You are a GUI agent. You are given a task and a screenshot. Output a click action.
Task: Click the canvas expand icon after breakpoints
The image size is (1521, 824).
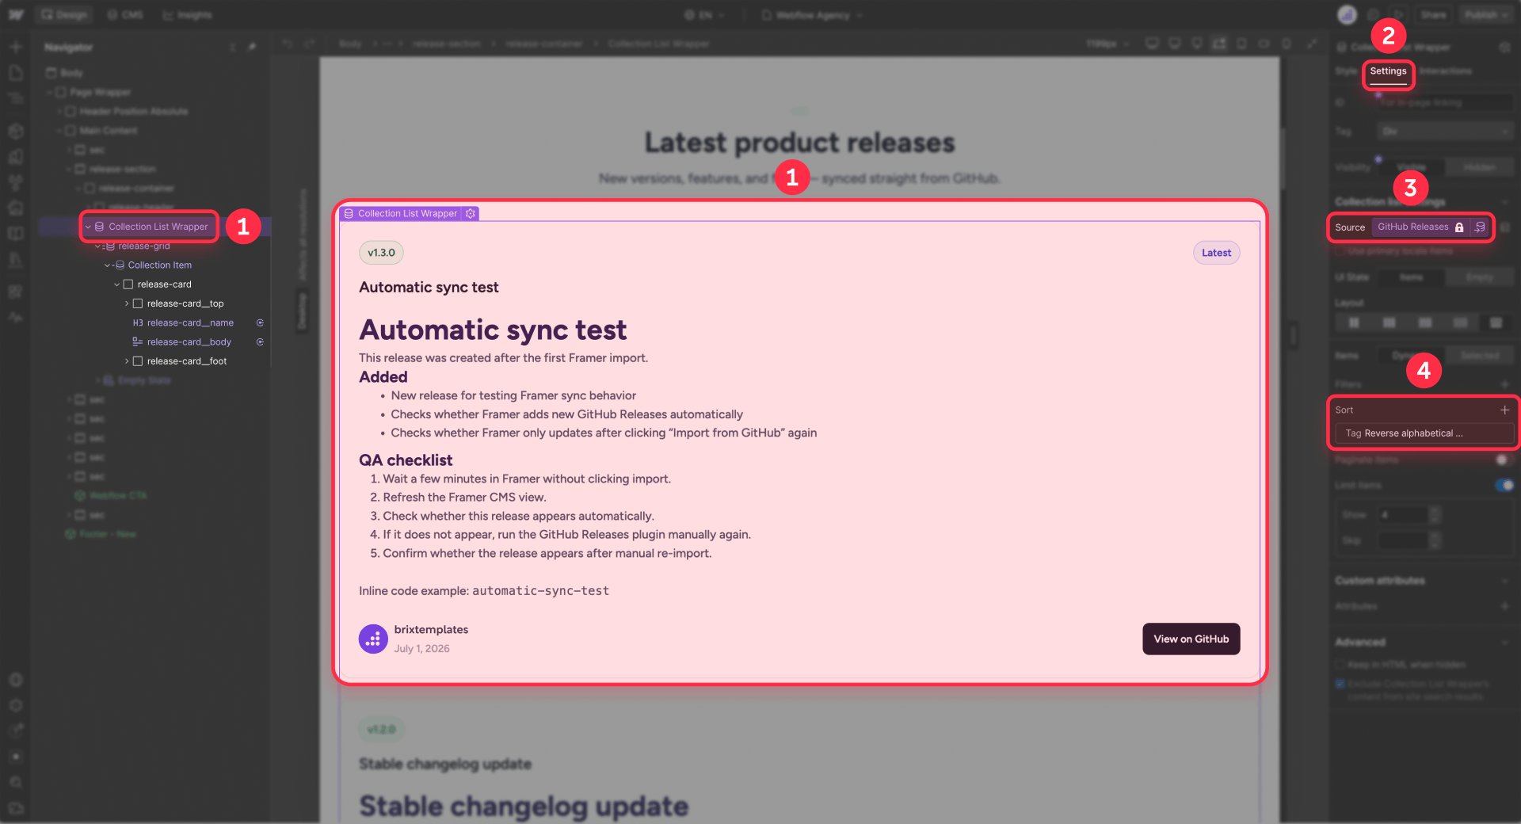click(1313, 44)
